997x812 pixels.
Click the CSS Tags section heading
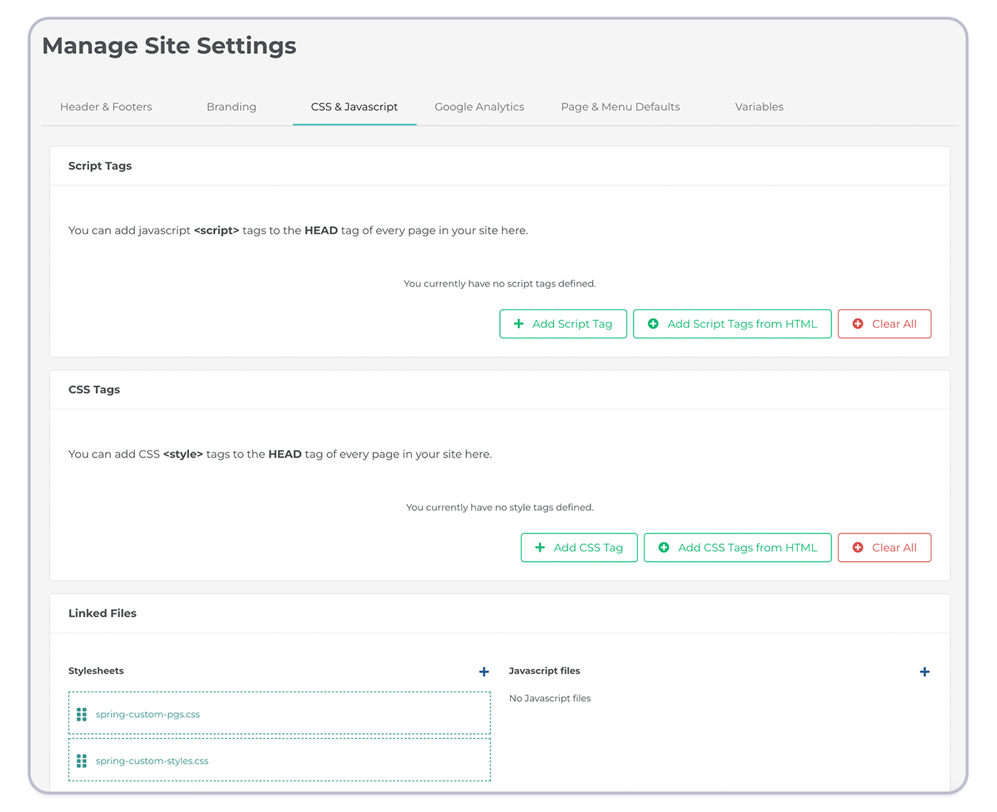[94, 390]
